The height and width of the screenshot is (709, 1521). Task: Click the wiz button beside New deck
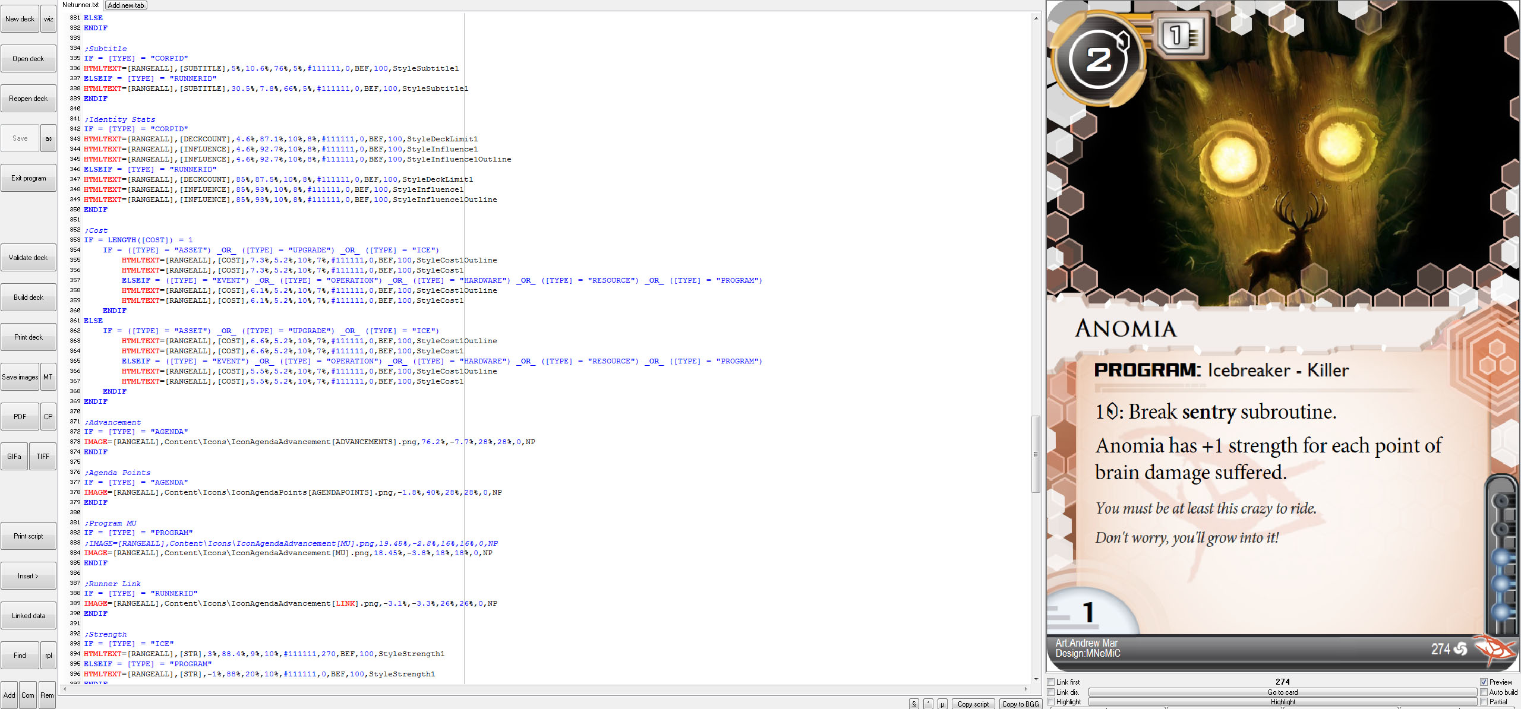point(49,19)
